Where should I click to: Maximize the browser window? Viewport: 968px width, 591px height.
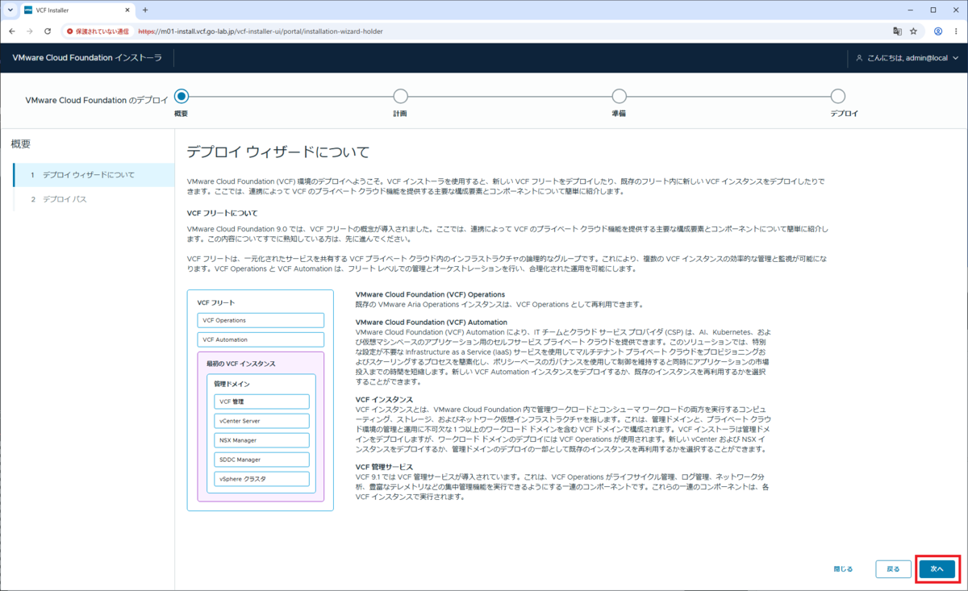[933, 10]
